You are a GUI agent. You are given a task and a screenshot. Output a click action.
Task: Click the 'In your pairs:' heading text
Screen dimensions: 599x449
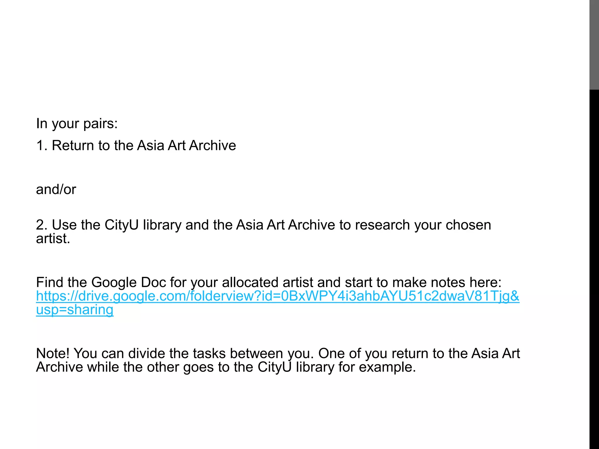[77, 124]
